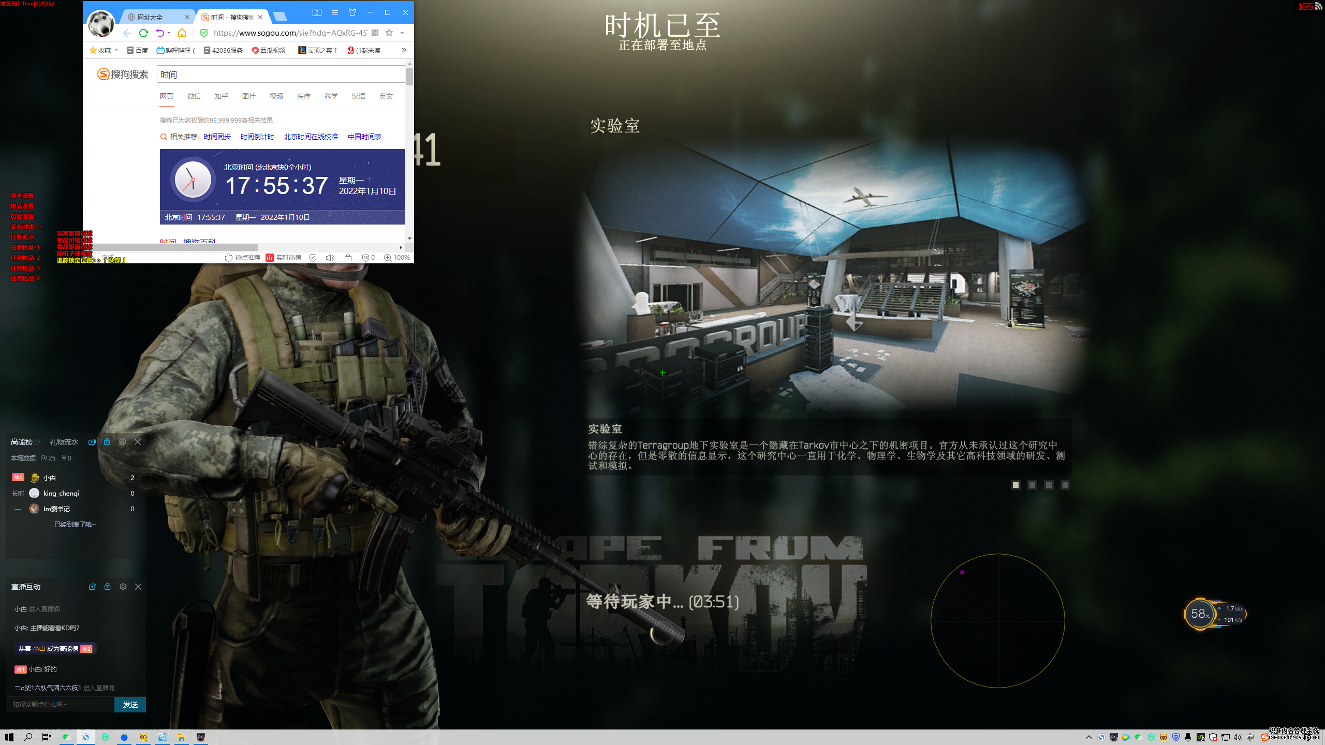Expand the dropdown arrow beside the undo icon

pyautogui.click(x=169, y=33)
